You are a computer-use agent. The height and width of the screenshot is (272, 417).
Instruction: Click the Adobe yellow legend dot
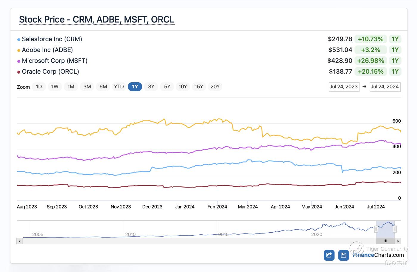19,50
